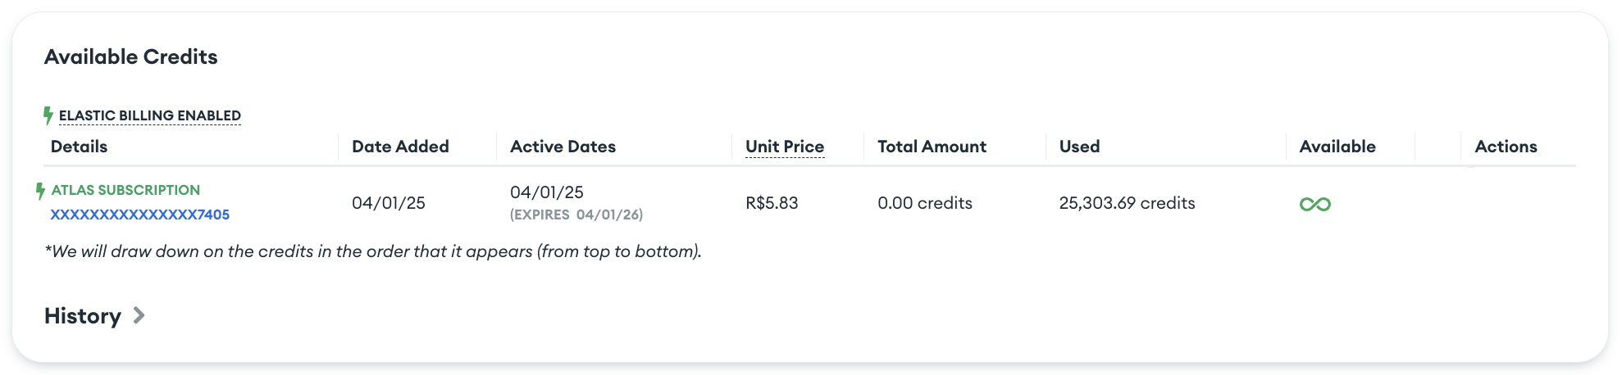
Task: Click the EXPIRES 04/01/26 text
Action: pyautogui.click(x=576, y=215)
